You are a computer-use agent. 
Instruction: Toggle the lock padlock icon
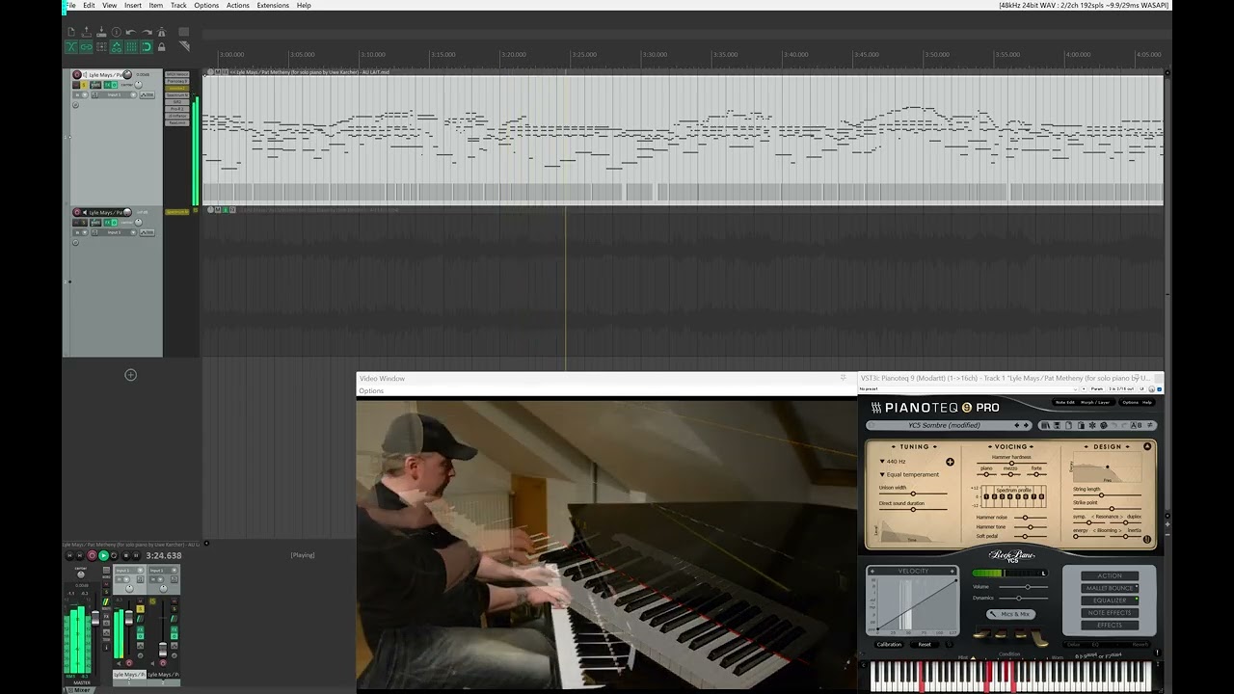click(162, 46)
